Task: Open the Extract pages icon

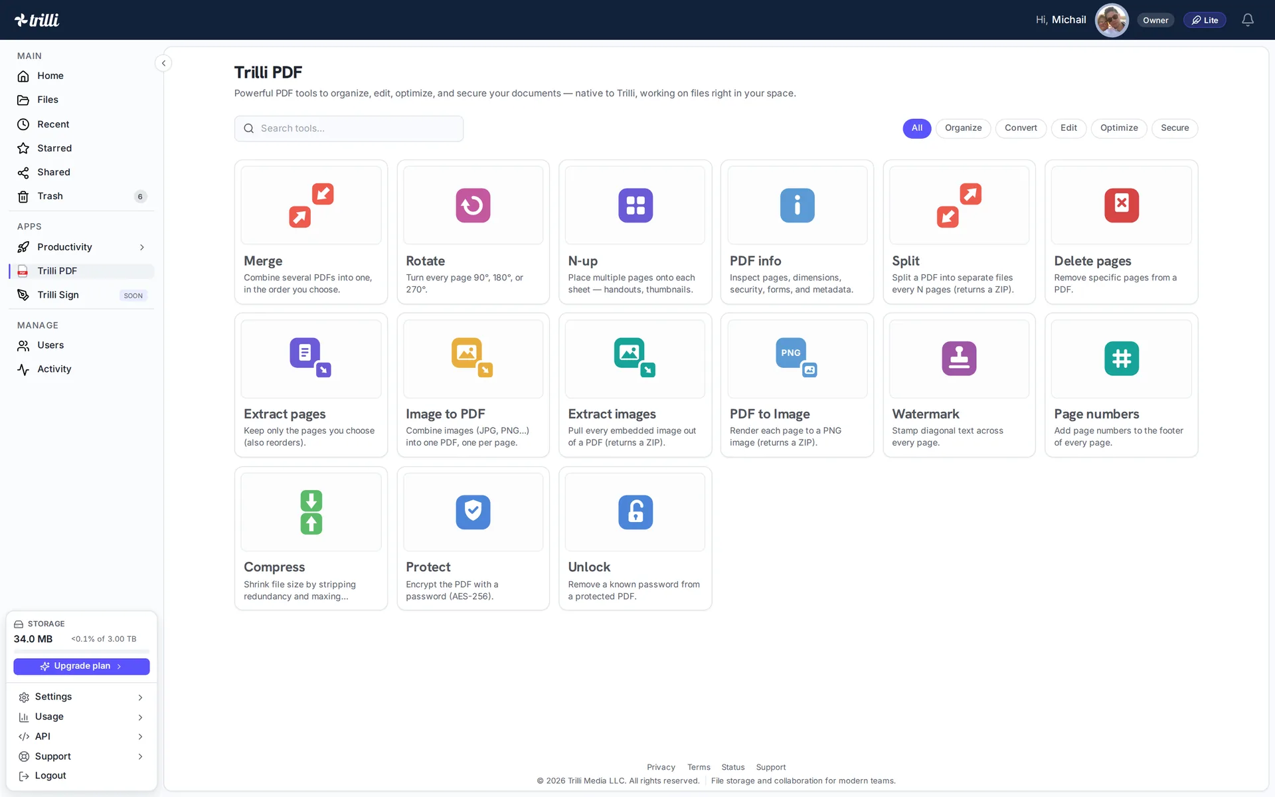Action: (x=311, y=358)
